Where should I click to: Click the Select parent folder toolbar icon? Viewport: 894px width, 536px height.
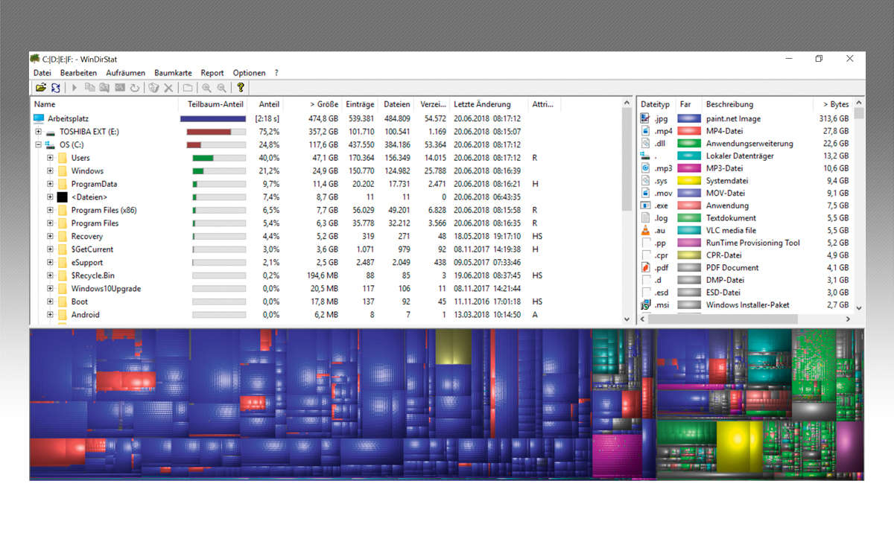[188, 88]
